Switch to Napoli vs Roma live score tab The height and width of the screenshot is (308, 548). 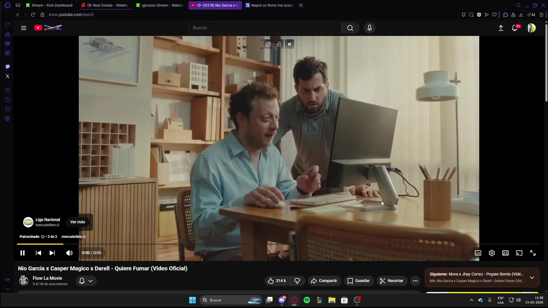[x=270, y=5]
